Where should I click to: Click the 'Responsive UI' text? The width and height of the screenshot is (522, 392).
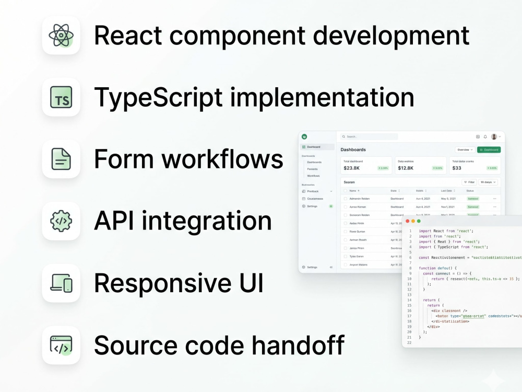179,283
